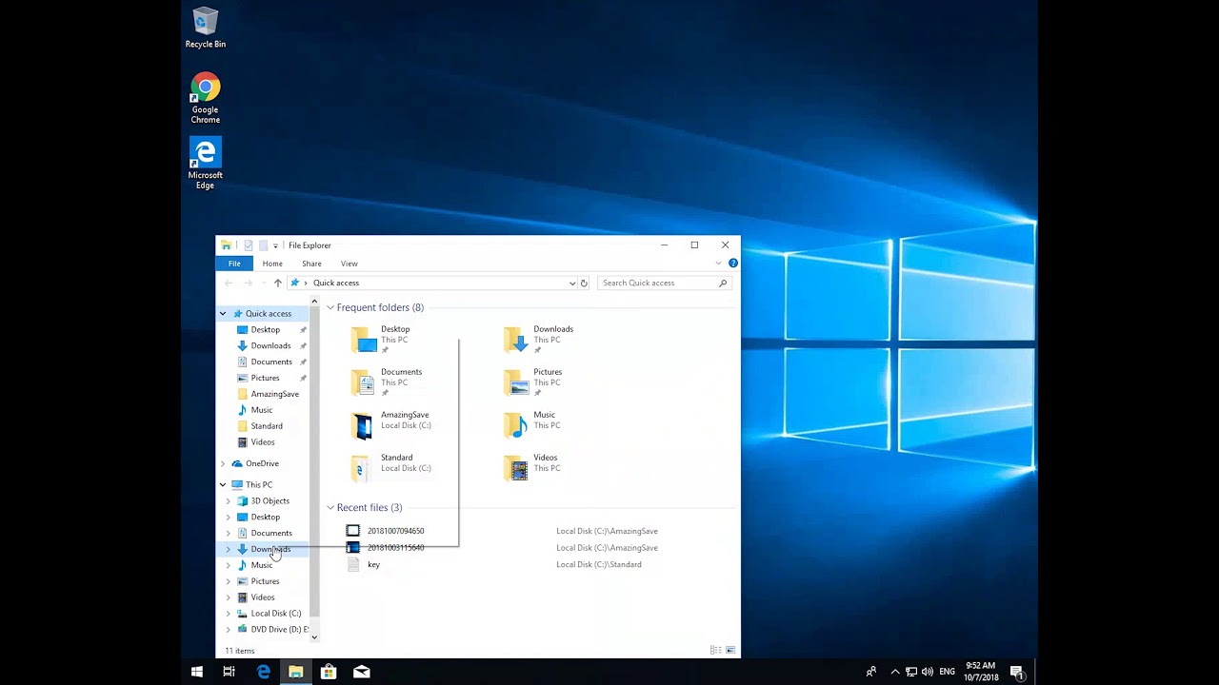This screenshot has height=685, width=1219.
Task: Open the blue File tab
Action: coord(234,264)
